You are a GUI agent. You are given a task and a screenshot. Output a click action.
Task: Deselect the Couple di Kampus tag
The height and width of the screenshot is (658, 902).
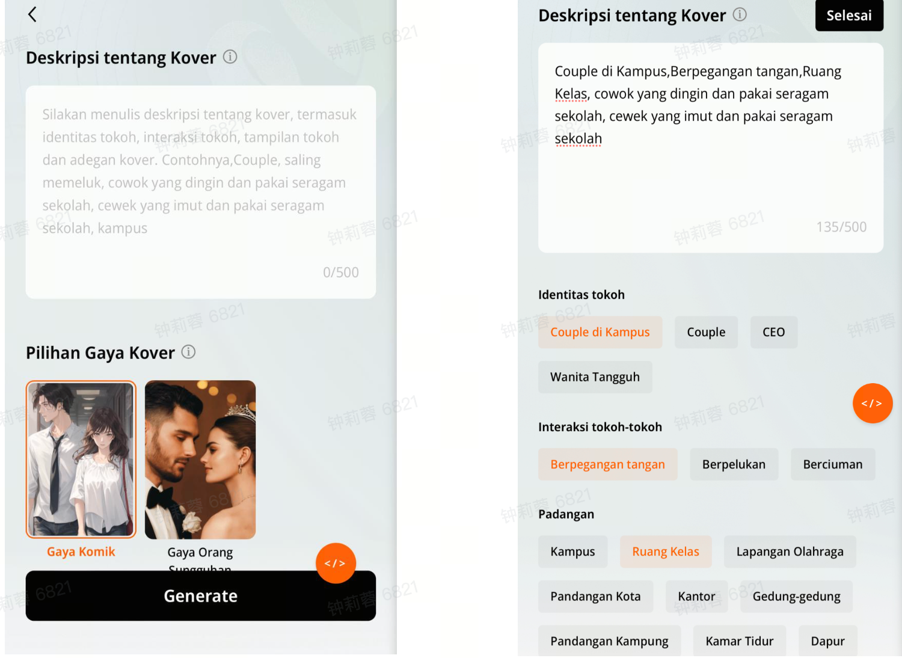pos(600,332)
